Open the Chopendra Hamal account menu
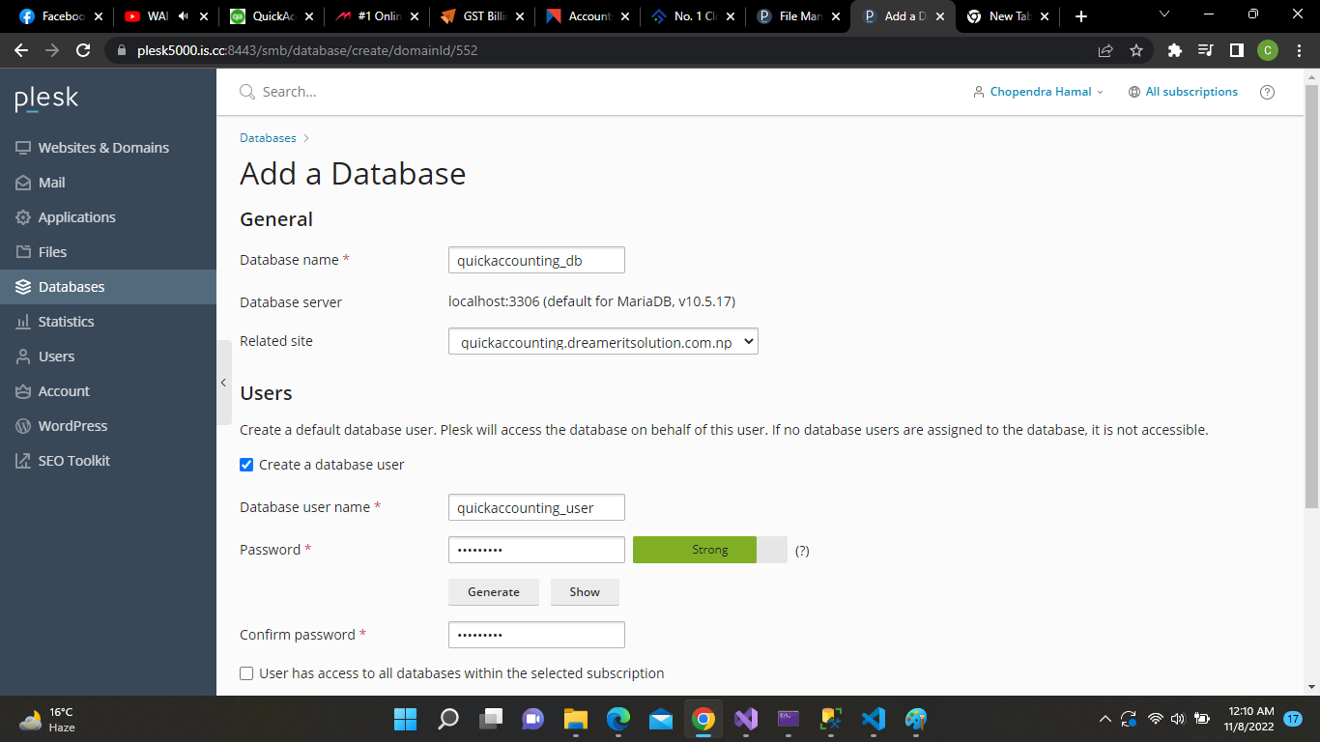This screenshot has width=1320, height=742. click(1038, 92)
